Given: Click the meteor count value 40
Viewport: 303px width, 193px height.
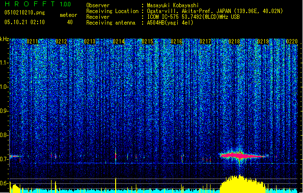Looking at the screenshot, I should [70, 22].
